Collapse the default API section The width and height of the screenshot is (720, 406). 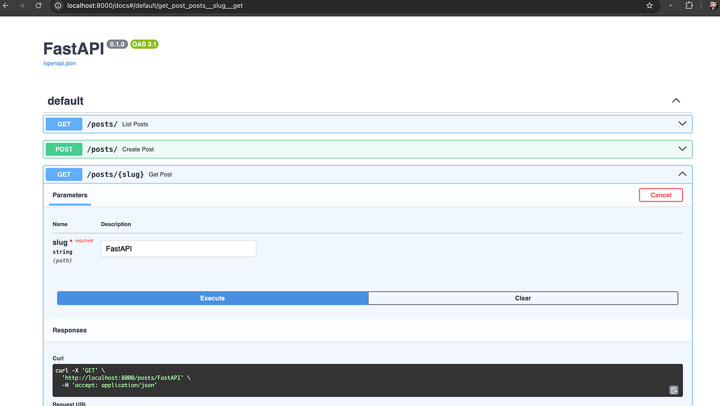coord(676,100)
